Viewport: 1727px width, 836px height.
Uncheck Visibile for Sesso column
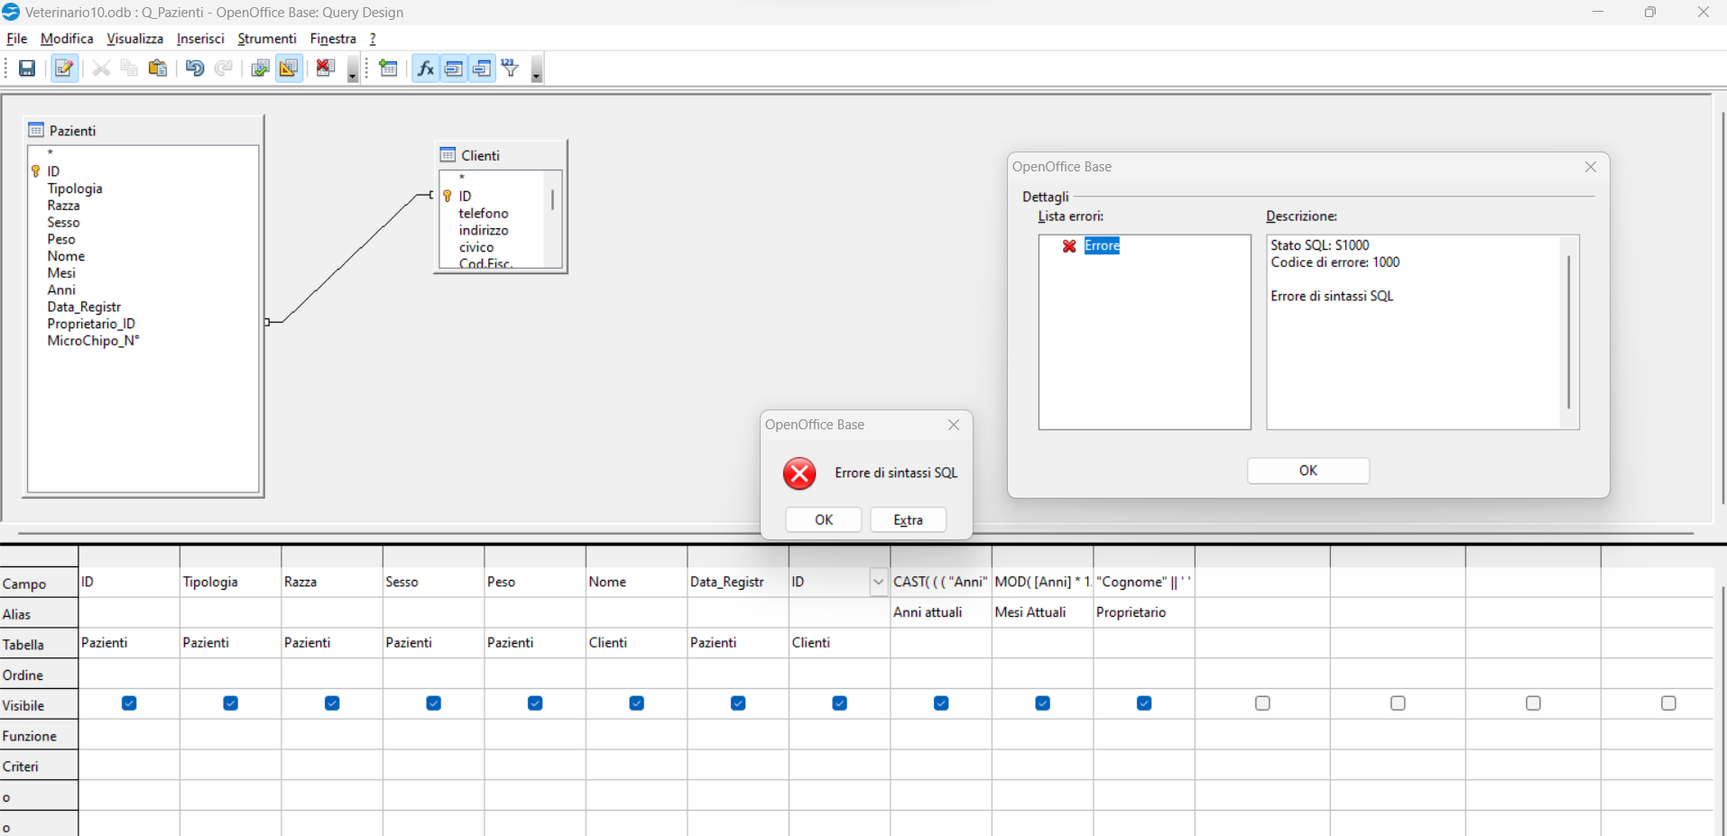(433, 703)
